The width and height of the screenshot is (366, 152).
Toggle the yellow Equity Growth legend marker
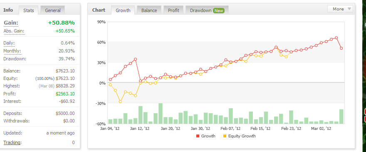[225, 136]
